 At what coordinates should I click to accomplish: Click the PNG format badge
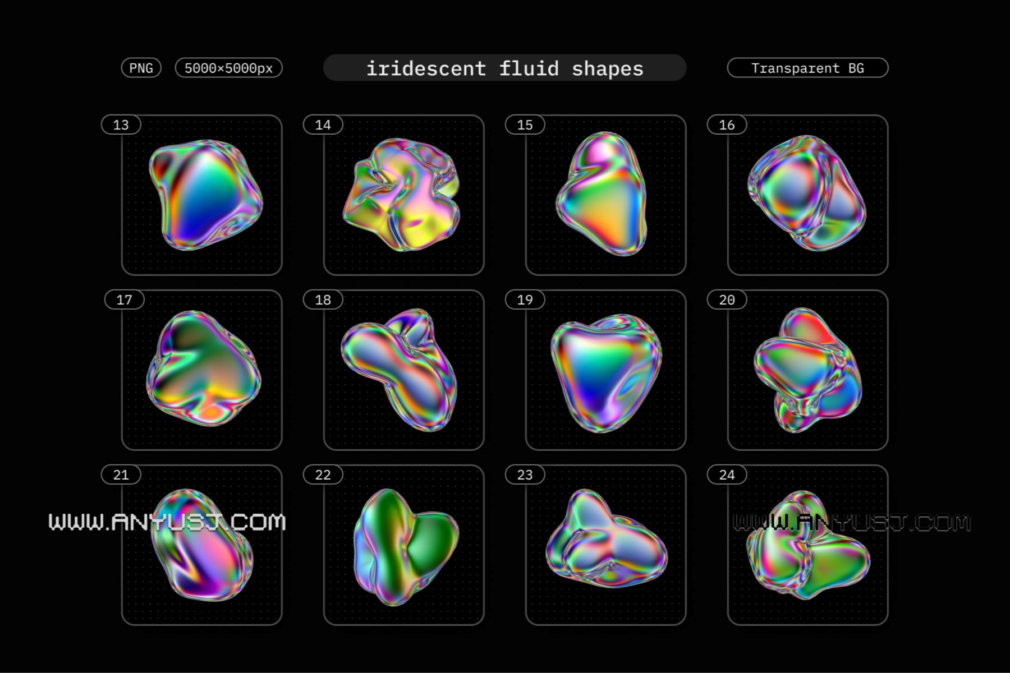click(141, 68)
